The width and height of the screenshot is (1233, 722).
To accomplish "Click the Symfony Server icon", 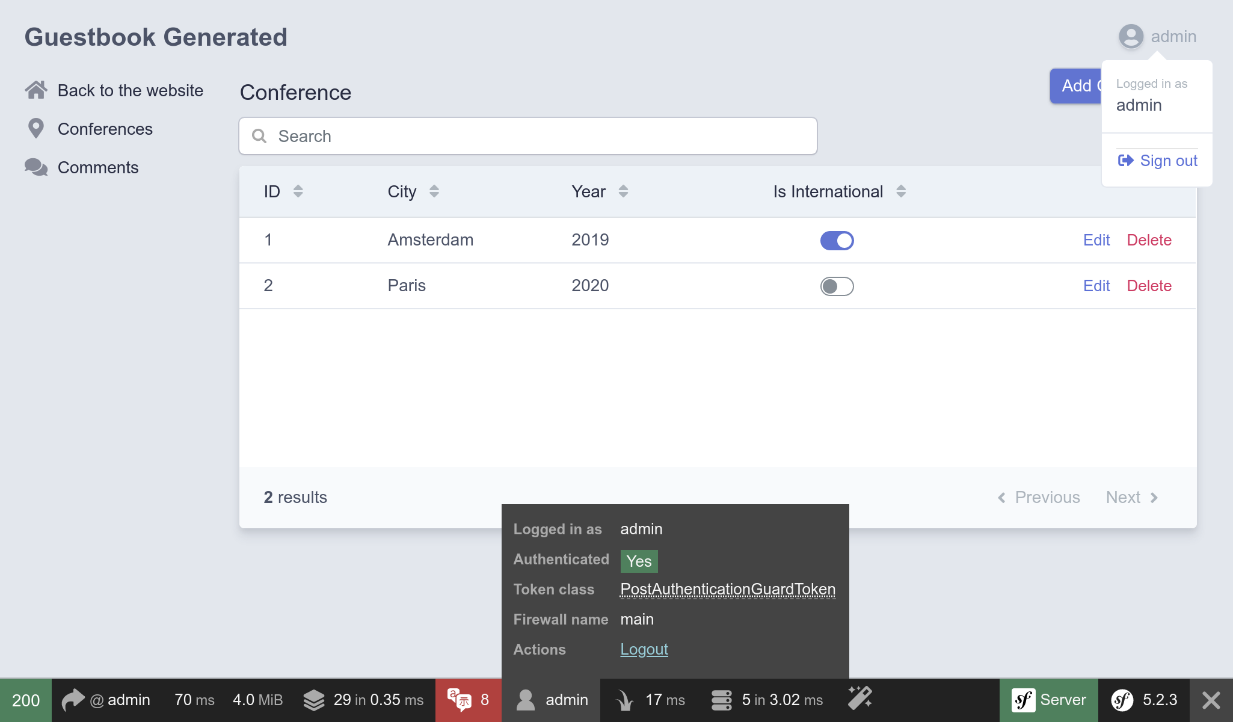I will click(x=1023, y=700).
